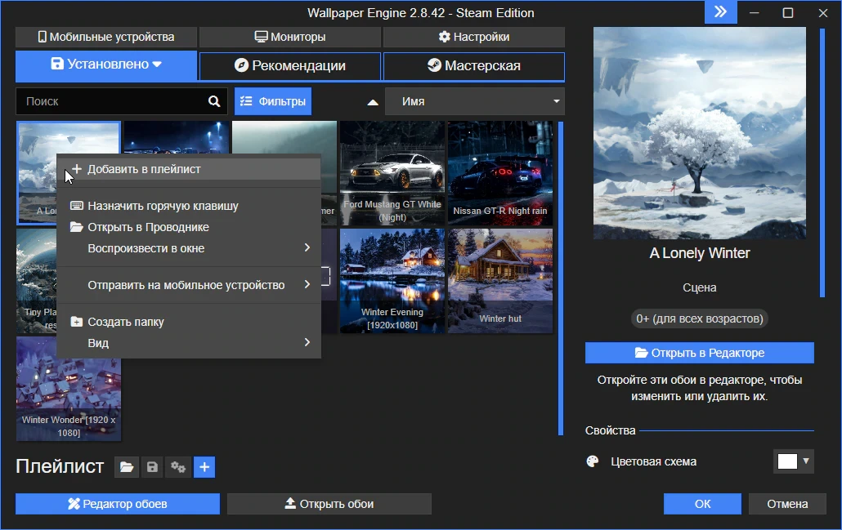This screenshot has width=842, height=530.
Task: Click Открыть в Редакторе button
Action: (x=699, y=353)
